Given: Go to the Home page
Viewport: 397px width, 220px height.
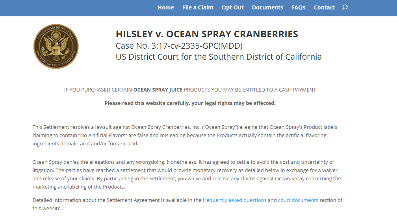Looking at the screenshot, I should pyautogui.click(x=166, y=7).
